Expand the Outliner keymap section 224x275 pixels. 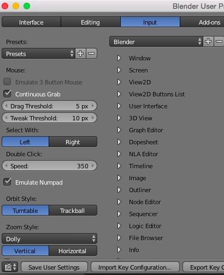click(x=119, y=190)
